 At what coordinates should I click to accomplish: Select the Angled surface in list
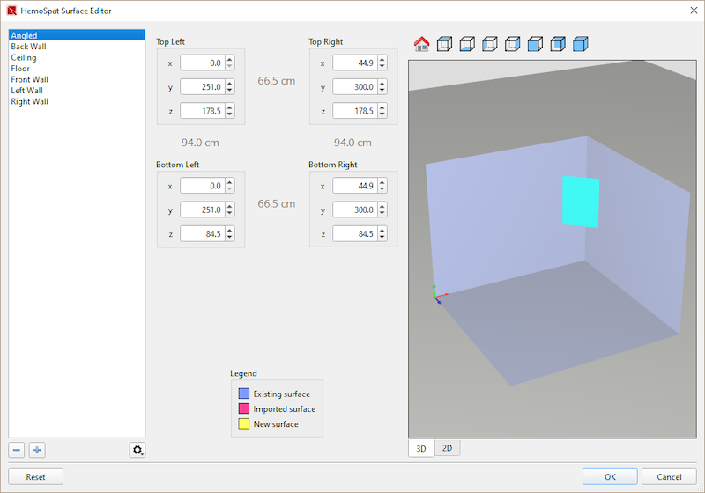point(77,35)
